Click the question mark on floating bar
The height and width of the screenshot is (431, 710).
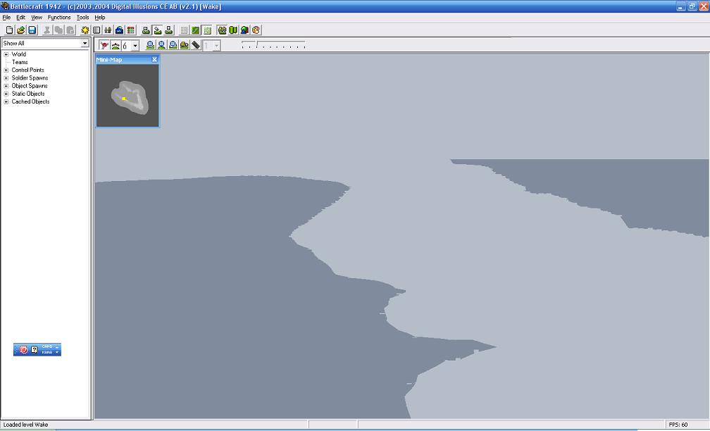point(34,349)
